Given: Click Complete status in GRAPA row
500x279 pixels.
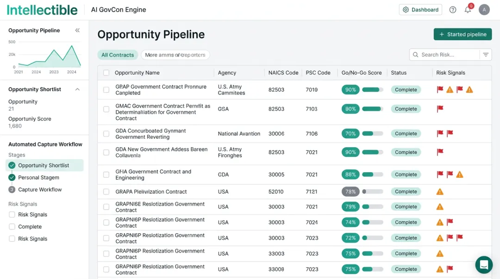Looking at the screenshot, I should [x=406, y=192].
